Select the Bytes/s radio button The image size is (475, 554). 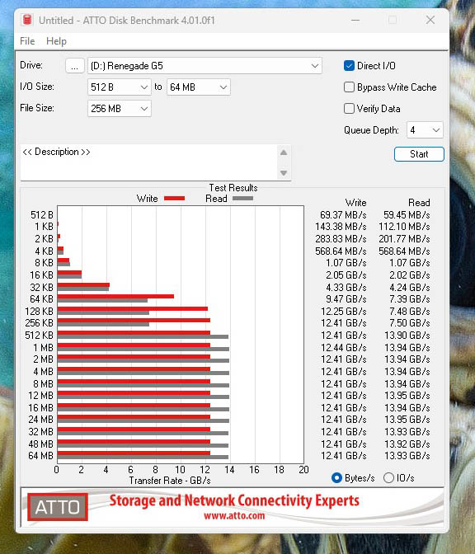[336, 477]
